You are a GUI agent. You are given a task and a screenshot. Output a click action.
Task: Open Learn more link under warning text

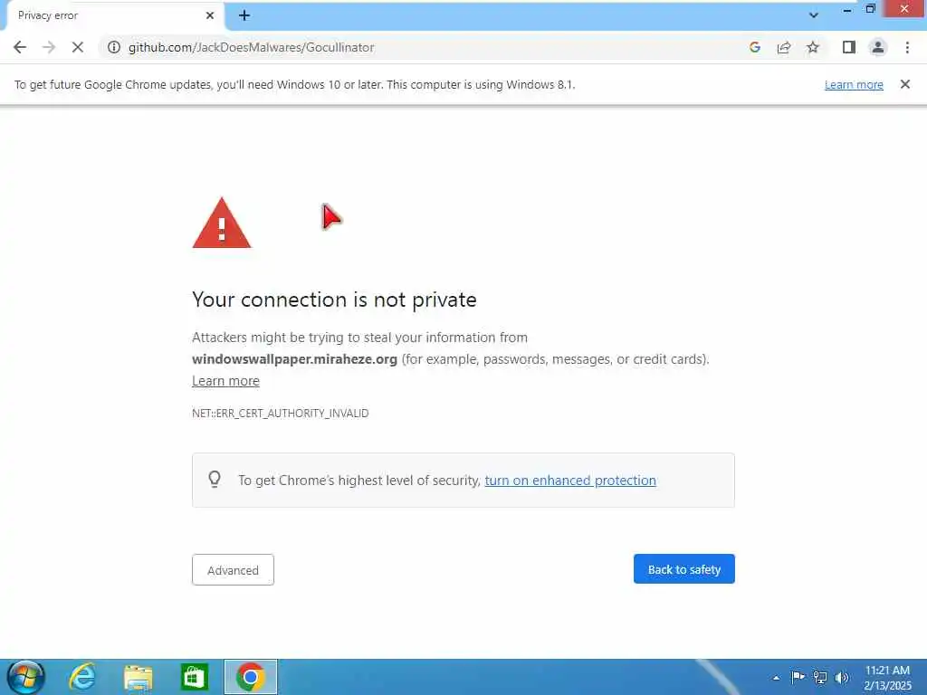(225, 381)
